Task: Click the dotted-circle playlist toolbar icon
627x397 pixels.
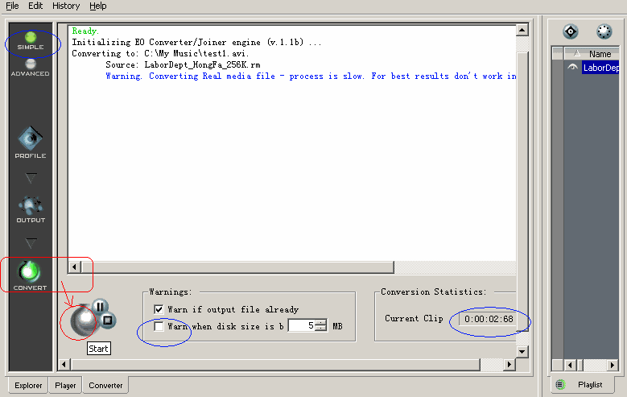Action: click(x=604, y=31)
